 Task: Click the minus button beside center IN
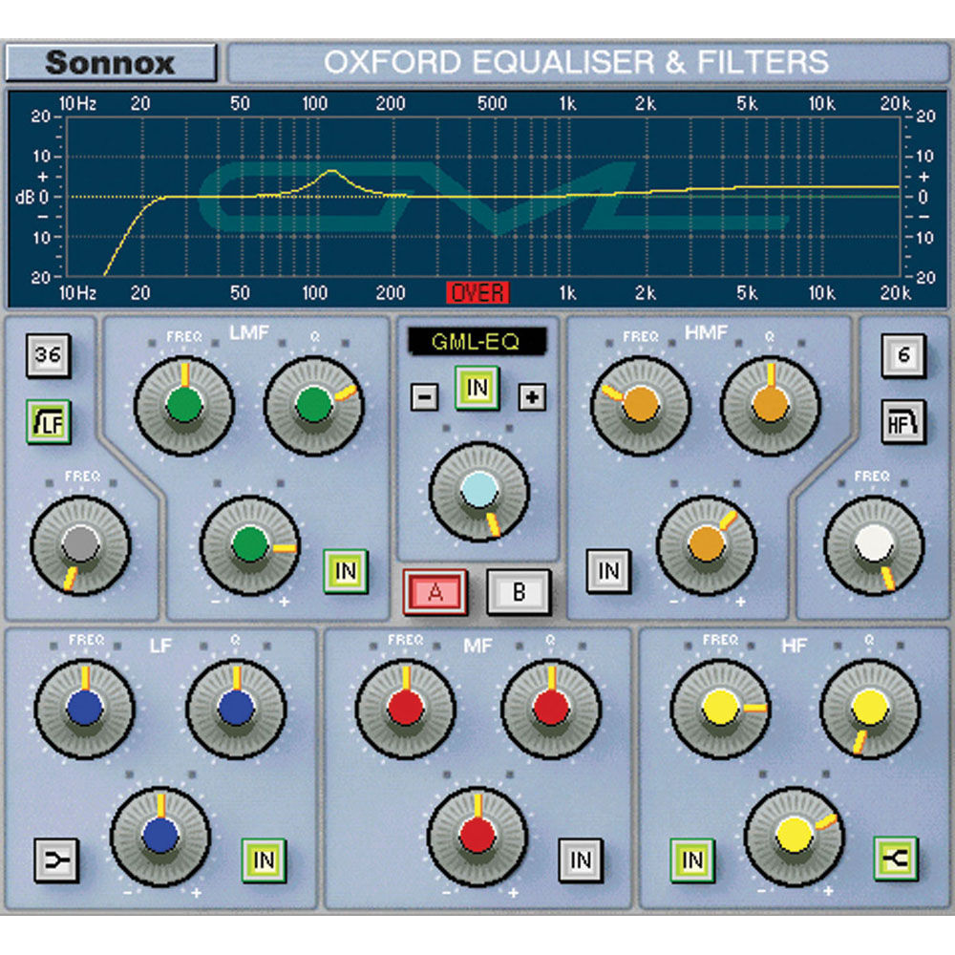[x=425, y=397]
